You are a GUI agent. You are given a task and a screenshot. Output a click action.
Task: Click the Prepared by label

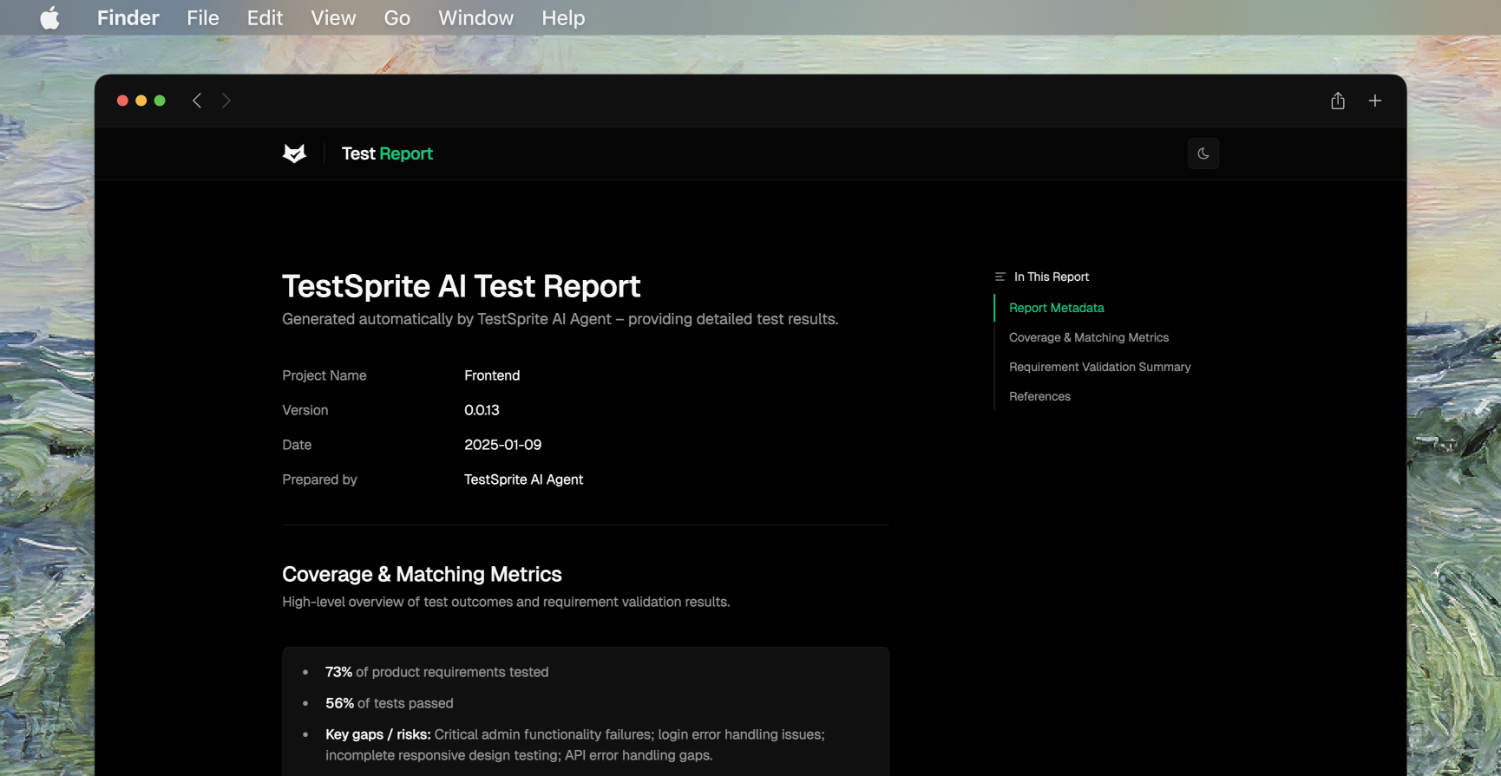click(x=319, y=479)
